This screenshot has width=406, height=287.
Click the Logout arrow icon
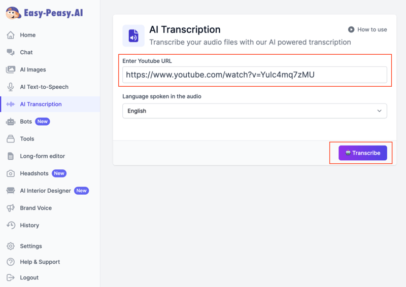11,277
